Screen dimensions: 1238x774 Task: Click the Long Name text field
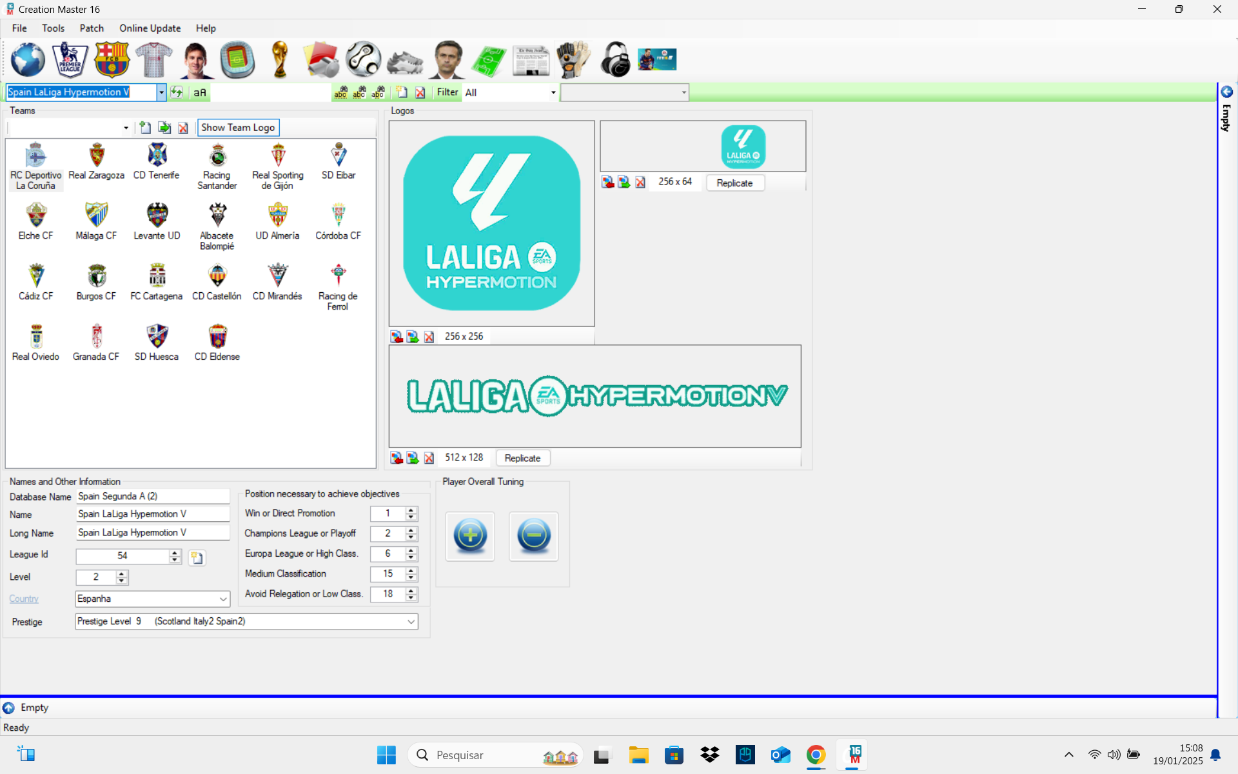point(153,533)
